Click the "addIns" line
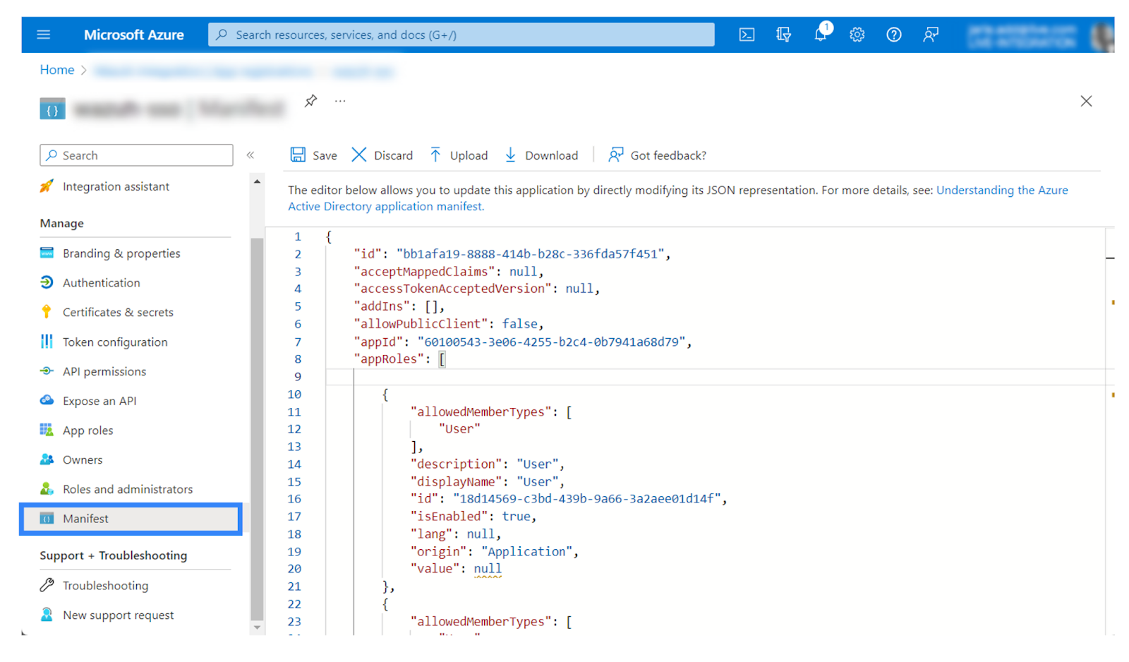This screenshot has width=1129, height=662. pyautogui.click(x=399, y=306)
